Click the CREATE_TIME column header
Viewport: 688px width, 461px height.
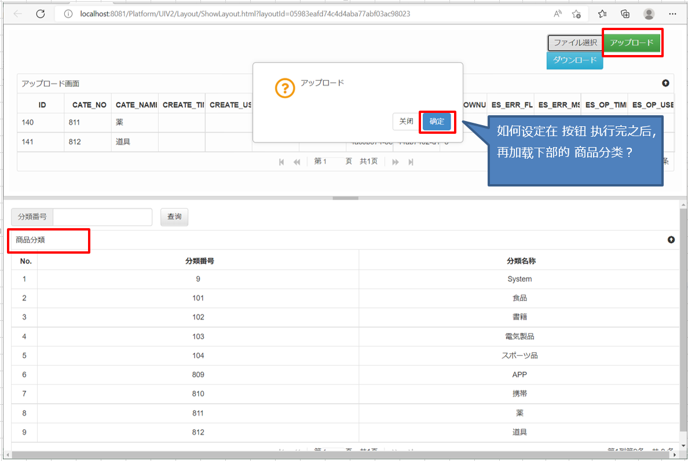183,105
